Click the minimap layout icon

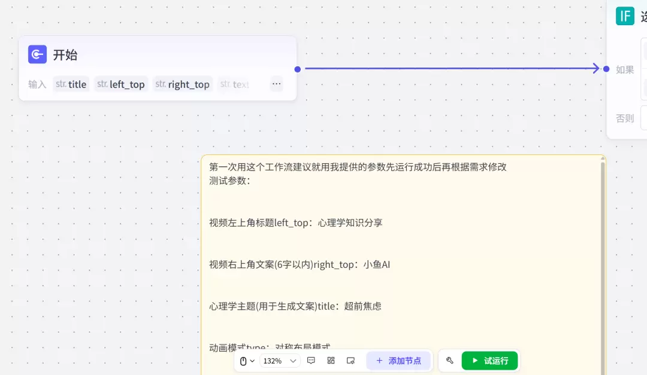click(x=330, y=361)
